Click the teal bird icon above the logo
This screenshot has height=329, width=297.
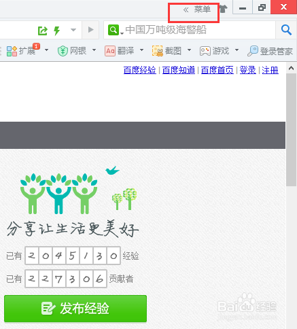coord(112,171)
